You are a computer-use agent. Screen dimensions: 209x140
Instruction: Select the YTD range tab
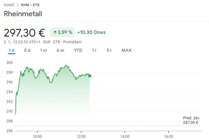(78, 50)
